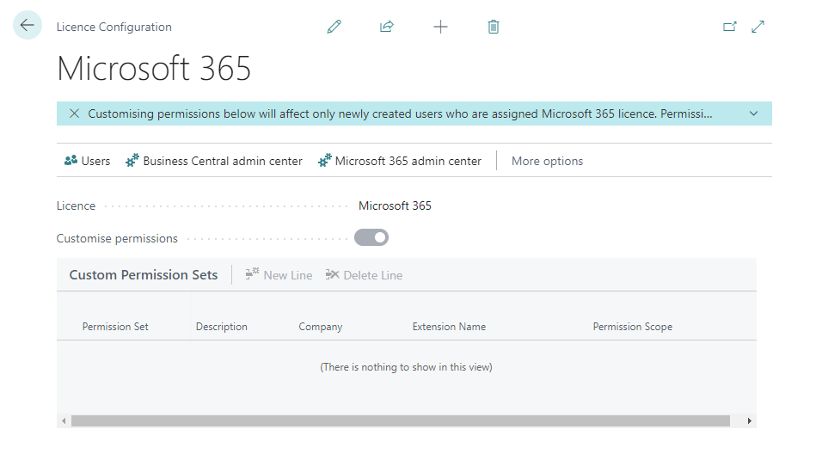Image resolution: width=822 pixels, height=460 pixels.
Task: Click horizontal scrollbar left arrow
Action: (x=64, y=420)
